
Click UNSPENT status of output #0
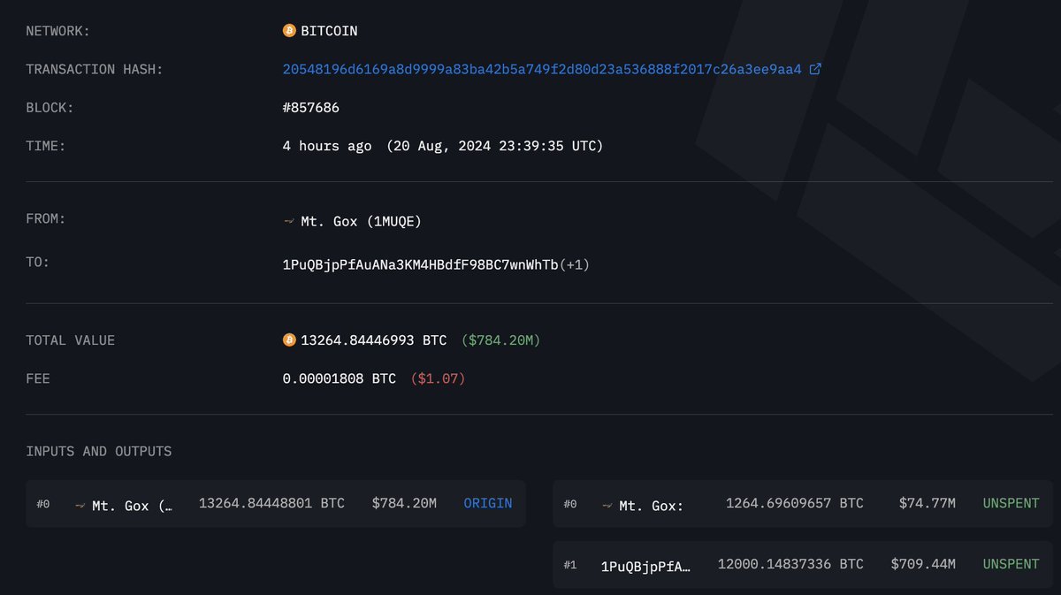point(1011,504)
